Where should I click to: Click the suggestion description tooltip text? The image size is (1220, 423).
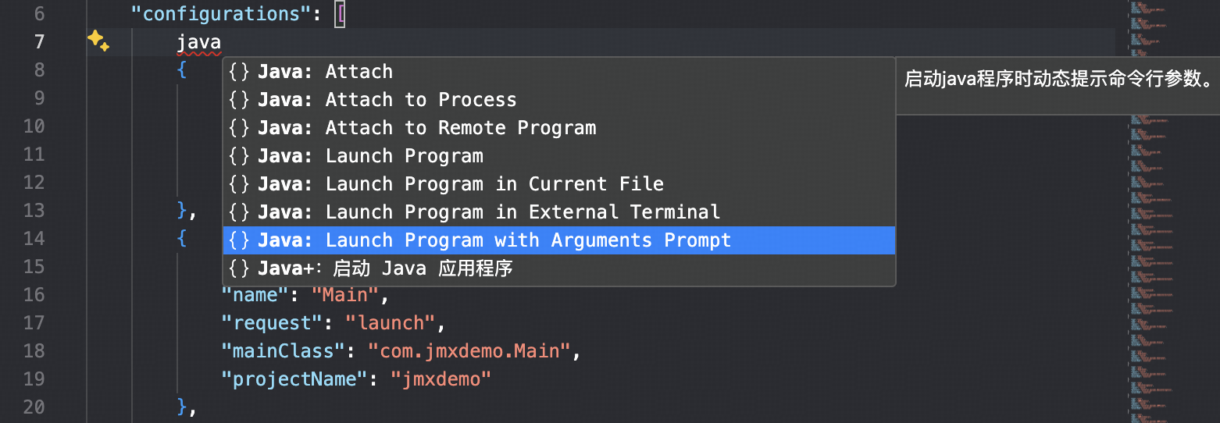coord(1058,79)
